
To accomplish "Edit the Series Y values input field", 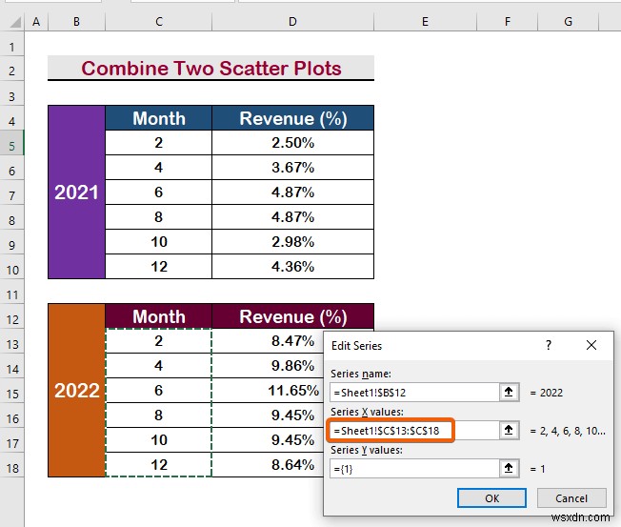I will 414,469.
